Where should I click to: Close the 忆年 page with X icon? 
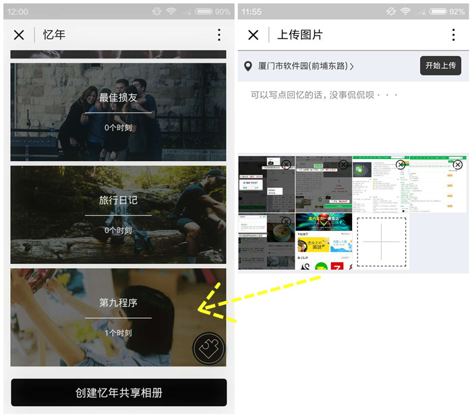pyautogui.click(x=19, y=35)
